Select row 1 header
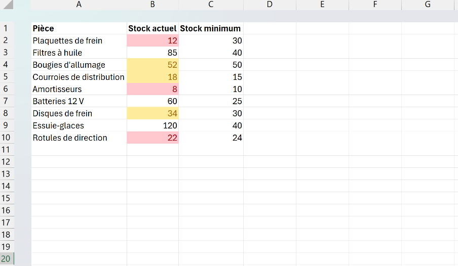 tap(6, 28)
